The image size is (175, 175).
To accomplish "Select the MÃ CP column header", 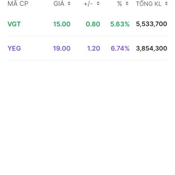I will [x=18, y=4].
